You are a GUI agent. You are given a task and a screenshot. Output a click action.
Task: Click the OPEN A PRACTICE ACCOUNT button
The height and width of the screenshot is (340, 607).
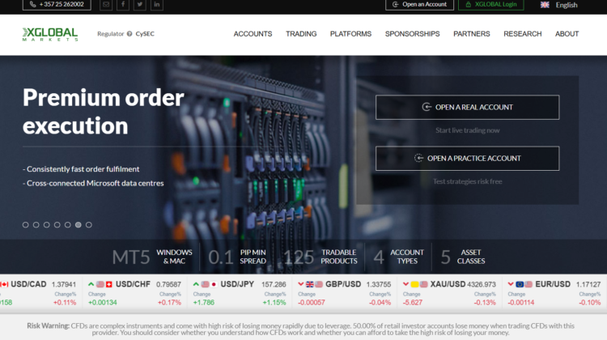click(467, 158)
